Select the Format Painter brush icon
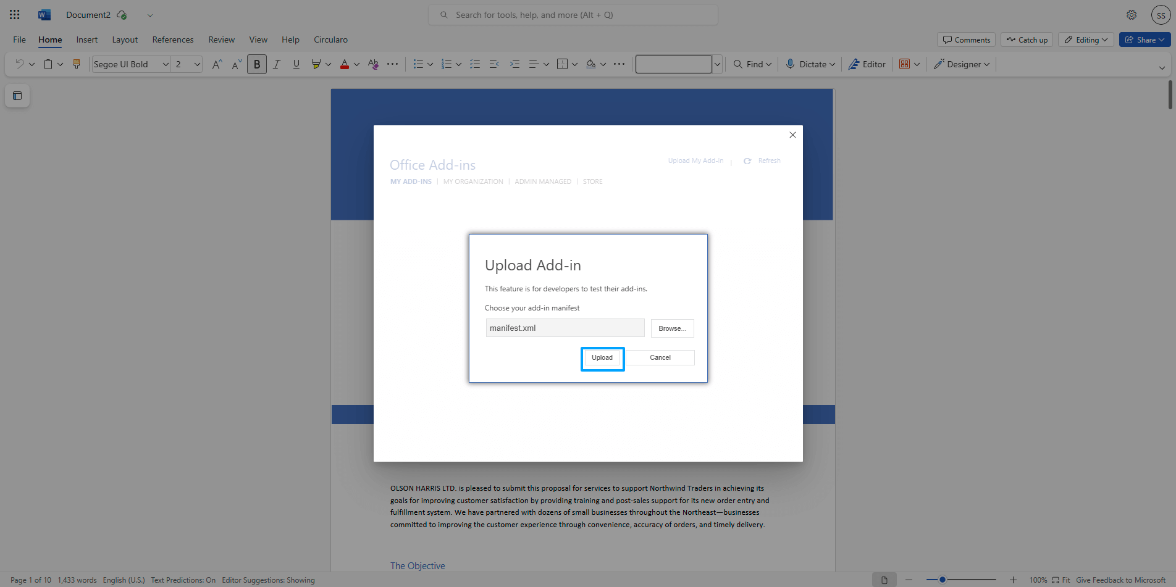This screenshot has width=1176, height=587. (77, 64)
